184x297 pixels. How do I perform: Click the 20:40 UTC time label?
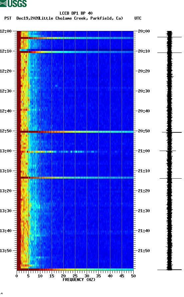tap(144, 111)
